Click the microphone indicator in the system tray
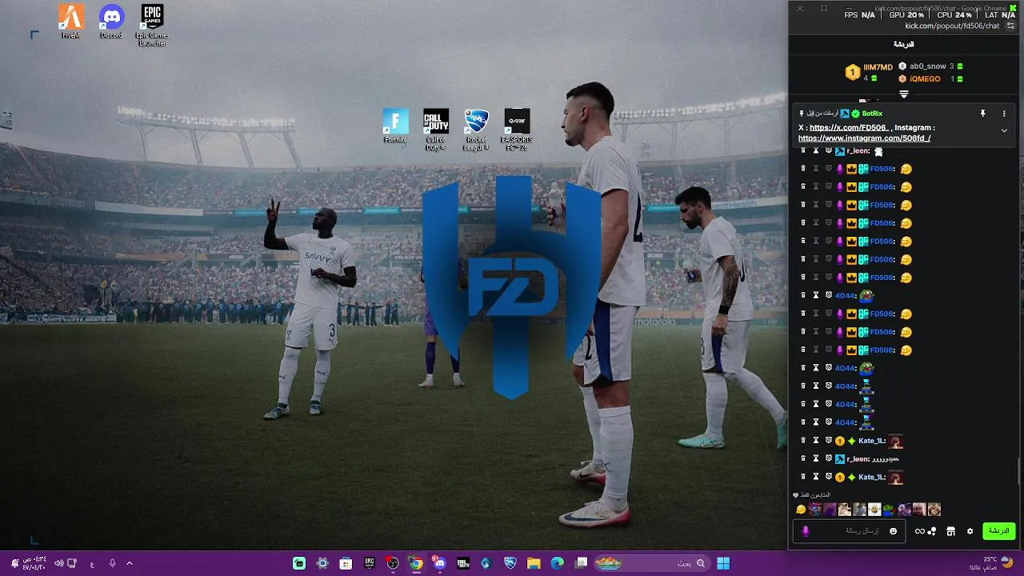The height and width of the screenshot is (576, 1024). [112, 563]
